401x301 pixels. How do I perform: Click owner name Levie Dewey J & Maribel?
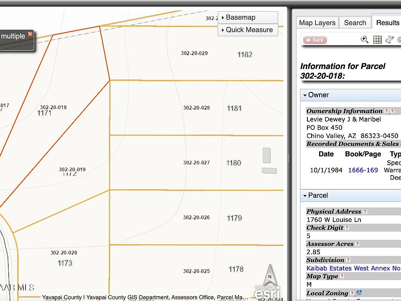point(344,119)
